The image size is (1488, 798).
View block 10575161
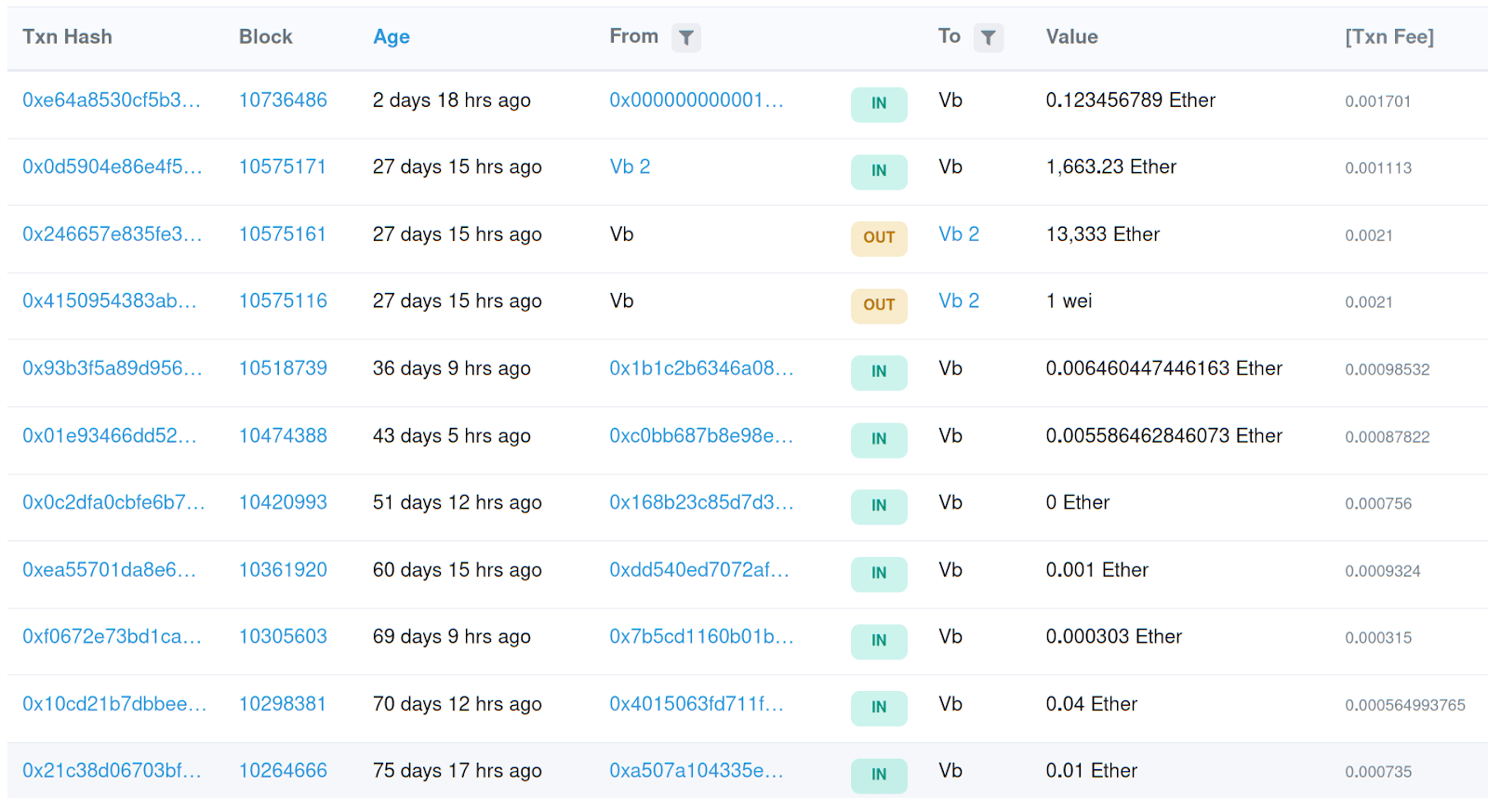[x=283, y=234]
